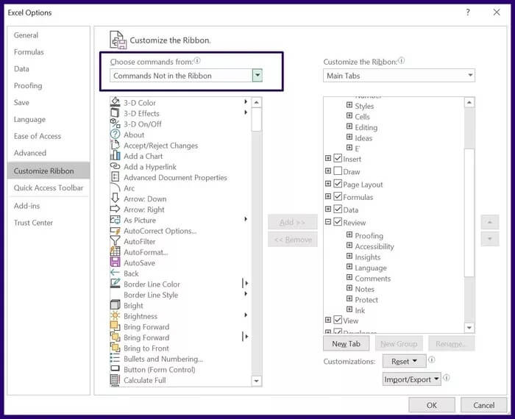515x419 pixels.
Task: Toggle the View tab checkbox
Action: pyautogui.click(x=338, y=320)
